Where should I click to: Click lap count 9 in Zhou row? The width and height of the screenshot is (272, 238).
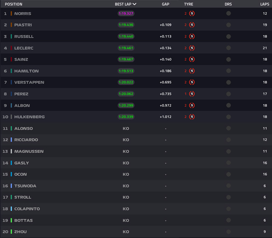pyautogui.click(x=265, y=232)
